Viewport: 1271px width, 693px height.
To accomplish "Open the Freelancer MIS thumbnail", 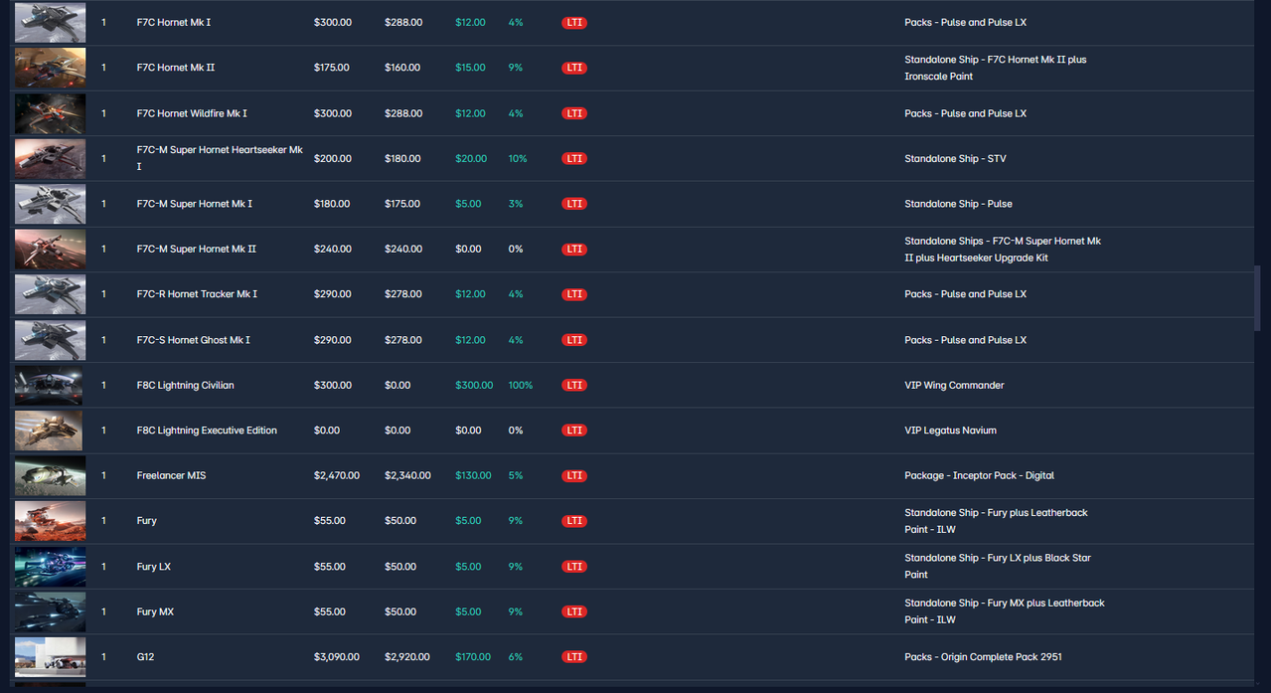I will coord(50,475).
